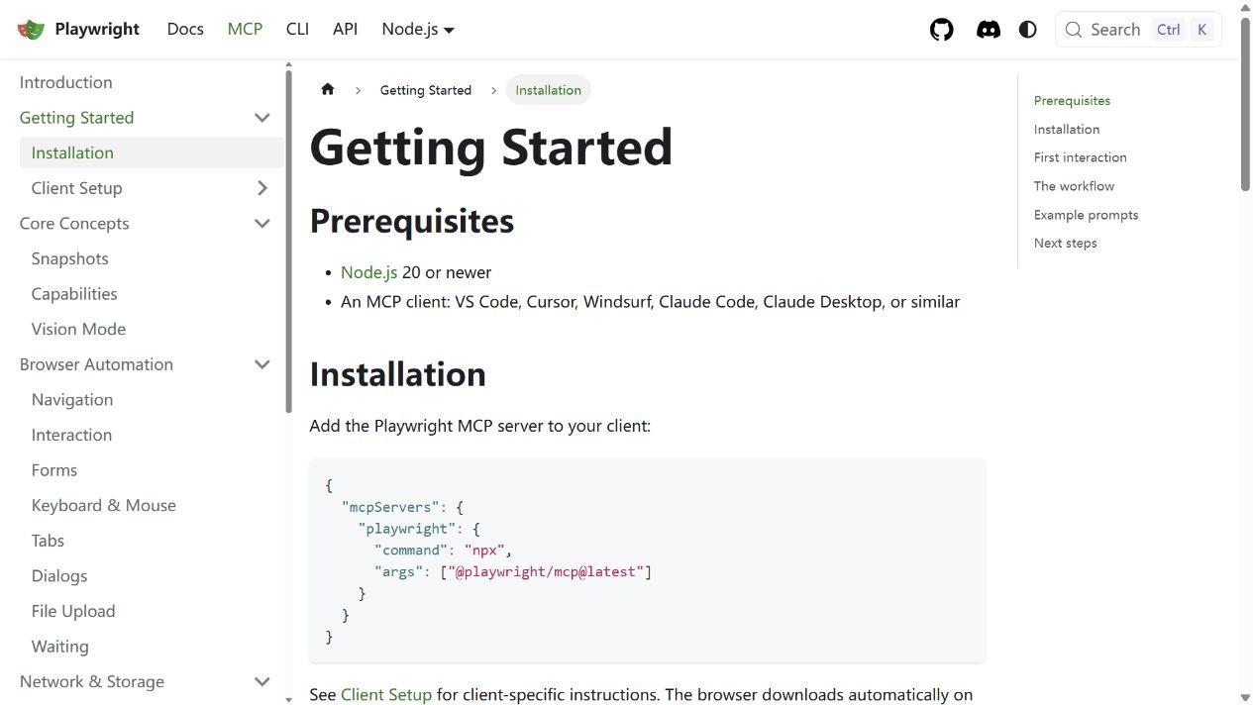
Task: Click the search magnifier icon
Action: pyautogui.click(x=1074, y=30)
